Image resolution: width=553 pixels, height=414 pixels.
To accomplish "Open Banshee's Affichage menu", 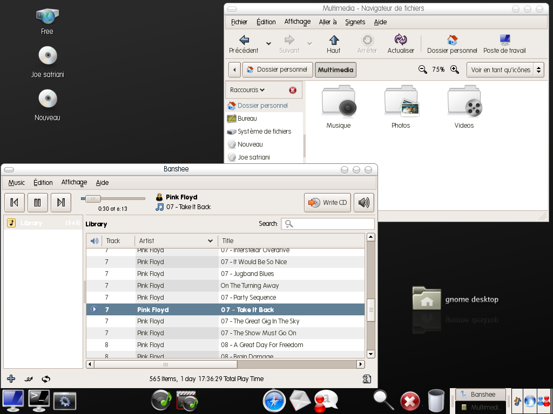I will (x=74, y=182).
